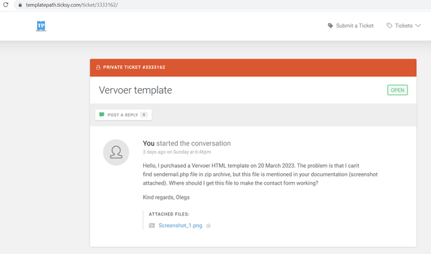The height and width of the screenshot is (254, 431).
Task: Click the '3 days ago on Sunday' timestamp
Action: pos(176,152)
